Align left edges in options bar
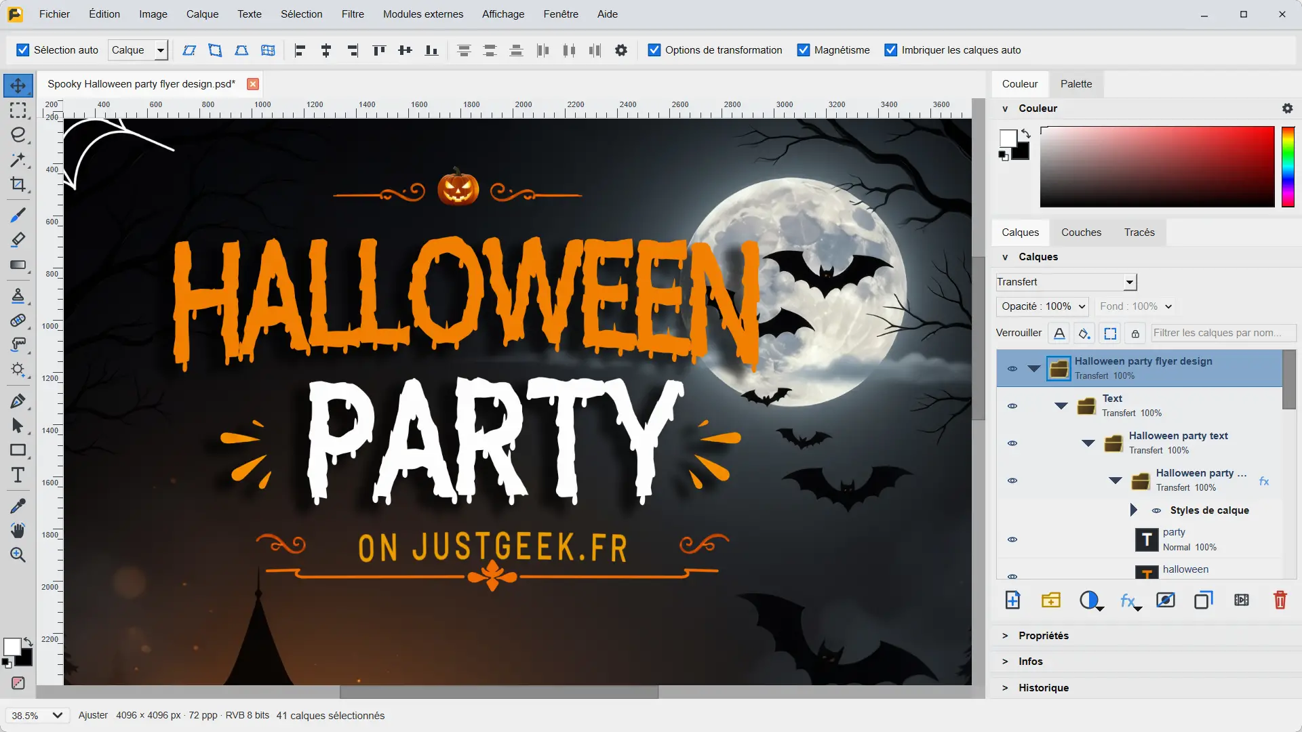 click(x=300, y=50)
